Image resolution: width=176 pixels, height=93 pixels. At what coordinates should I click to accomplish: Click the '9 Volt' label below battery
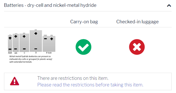49,53
